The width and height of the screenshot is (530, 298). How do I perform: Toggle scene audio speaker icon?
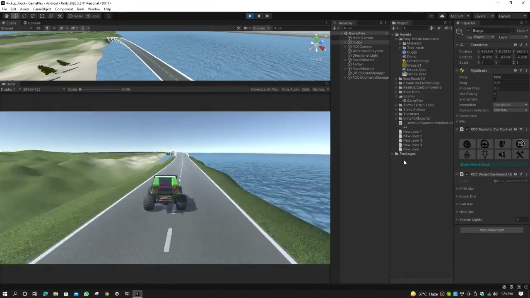[54, 28]
